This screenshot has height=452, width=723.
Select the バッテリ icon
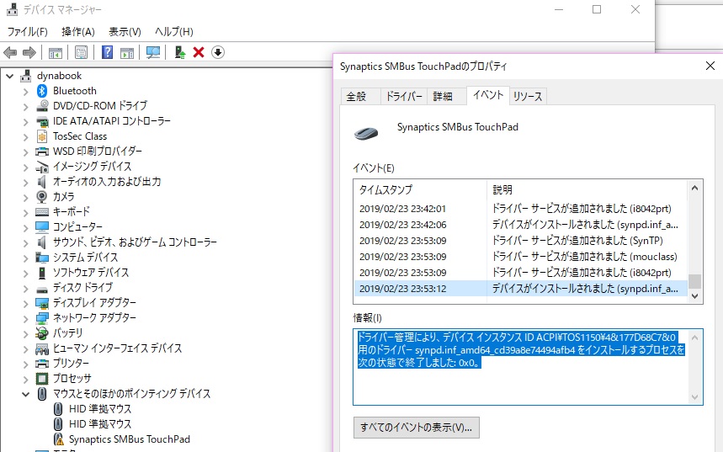pyautogui.click(x=42, y=333)
